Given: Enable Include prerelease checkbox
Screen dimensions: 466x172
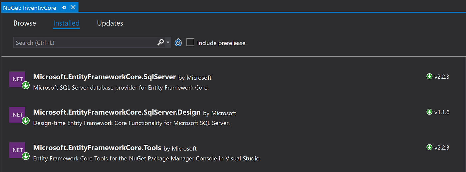Looking at the screenshot, I should (x=190, y=42).
